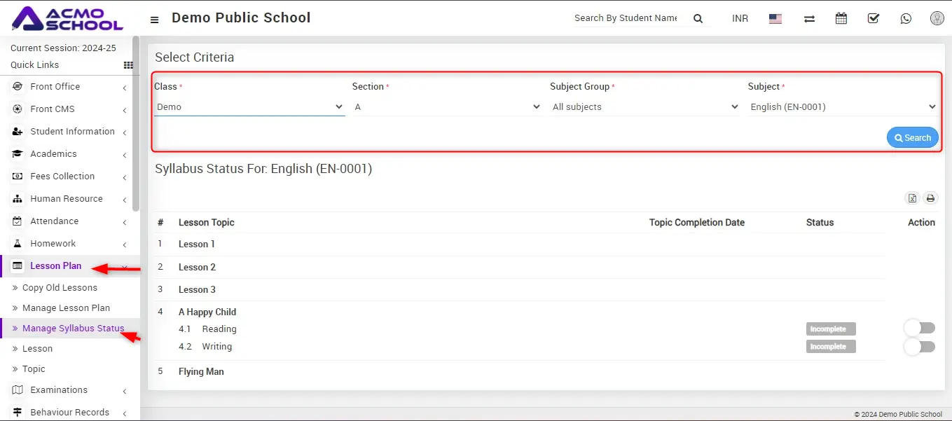Open the Class dropdown
Screen dimensions: 952x421
point(249,107)
